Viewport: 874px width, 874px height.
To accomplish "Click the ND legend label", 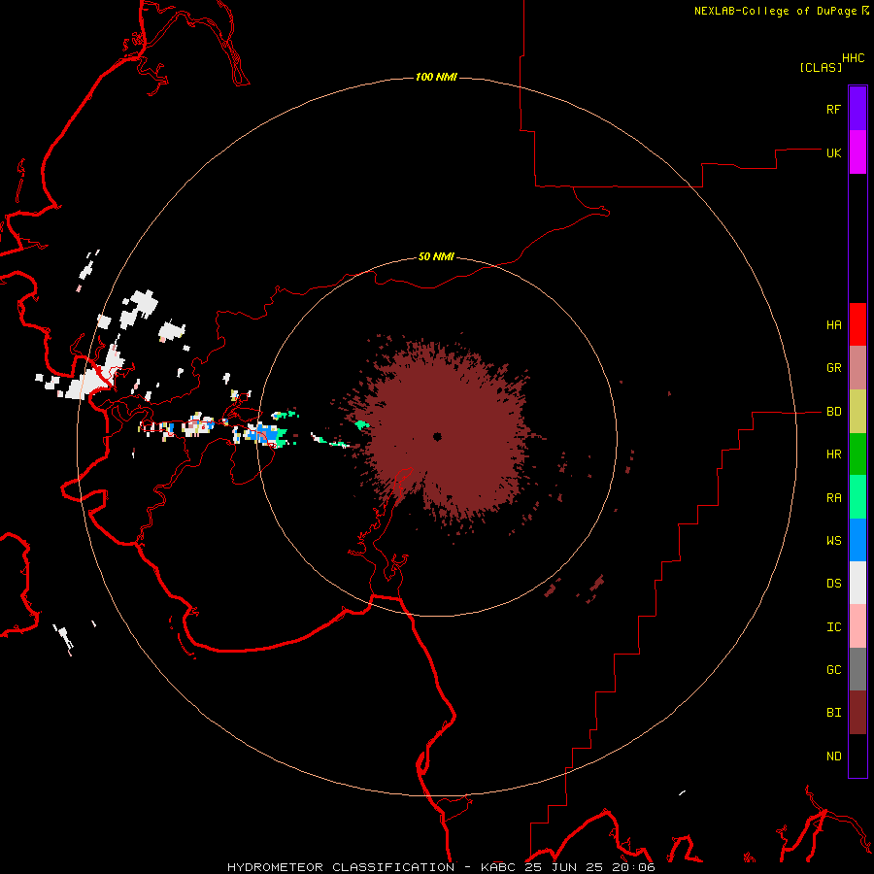I will tap(833, 756).
